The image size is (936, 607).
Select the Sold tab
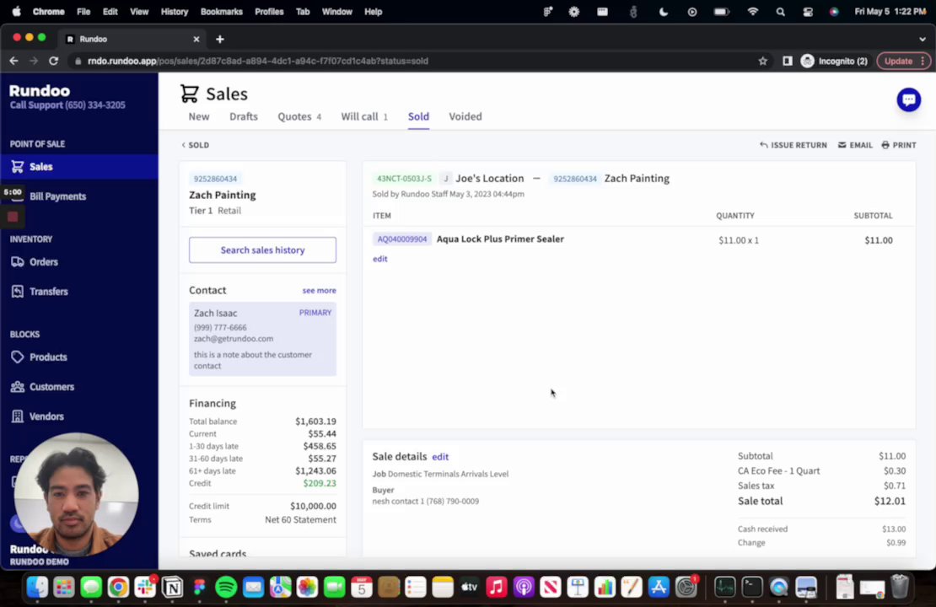tap(418, 116)
